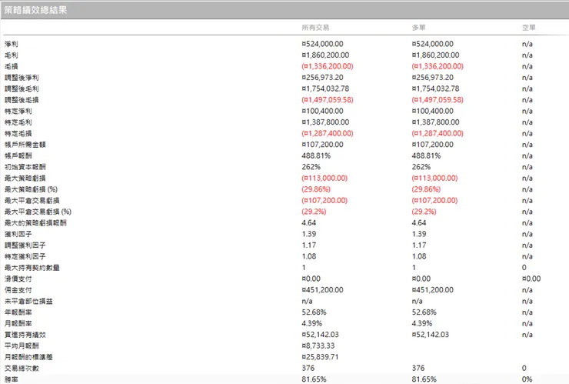Select the 勝率 row label
The image size is (569, 384).
12,379
